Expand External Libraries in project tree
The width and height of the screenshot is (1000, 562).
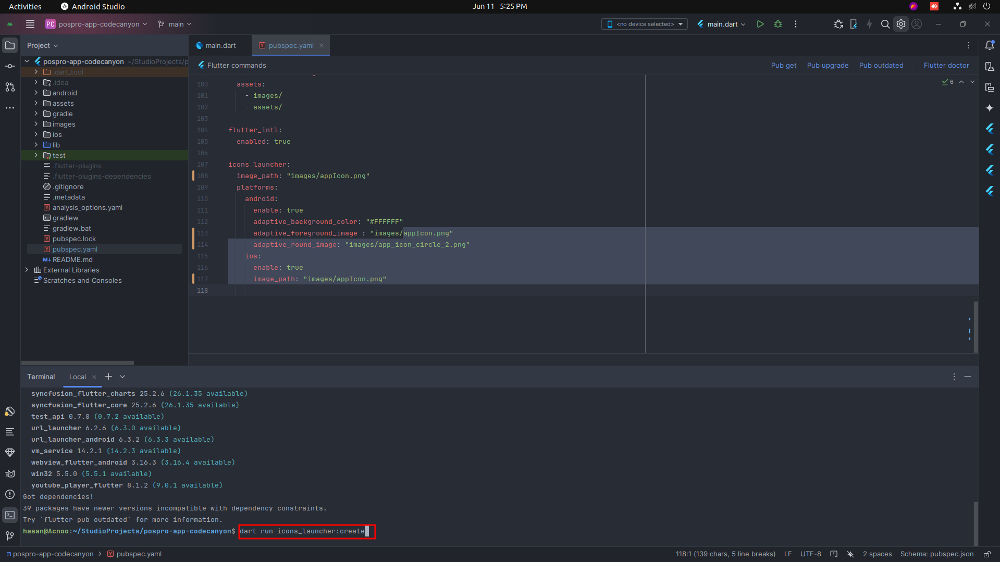(27, 270)
